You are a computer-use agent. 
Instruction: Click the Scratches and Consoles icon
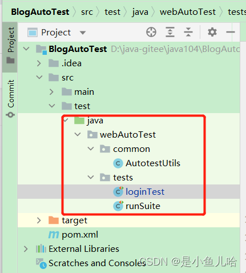[41, 263]
